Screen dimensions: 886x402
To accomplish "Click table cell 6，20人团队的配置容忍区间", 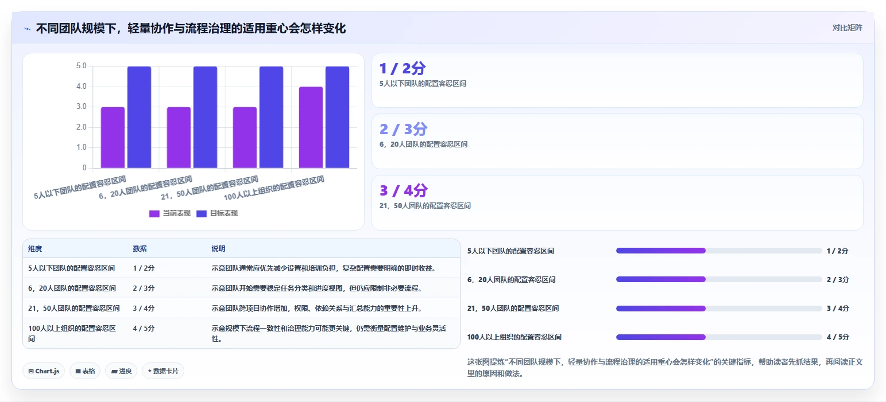I will (x=72, y=288).
